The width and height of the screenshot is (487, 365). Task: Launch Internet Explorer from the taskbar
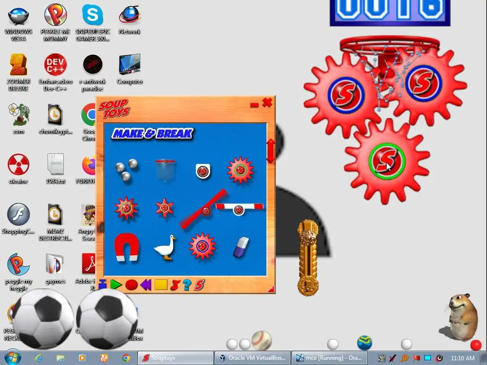click(x=39, y=358)
